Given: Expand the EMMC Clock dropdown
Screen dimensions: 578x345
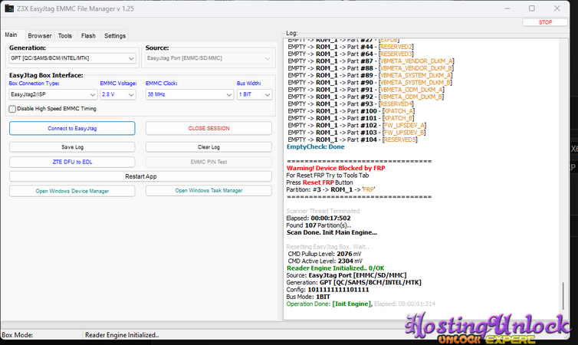Looking at the screenshot, I should click(189, 94).
